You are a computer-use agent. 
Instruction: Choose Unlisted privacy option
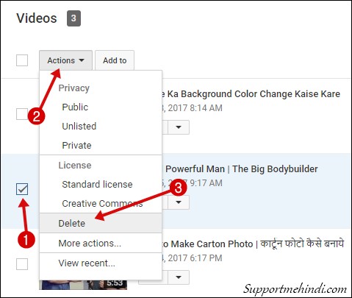click(101, 127)
